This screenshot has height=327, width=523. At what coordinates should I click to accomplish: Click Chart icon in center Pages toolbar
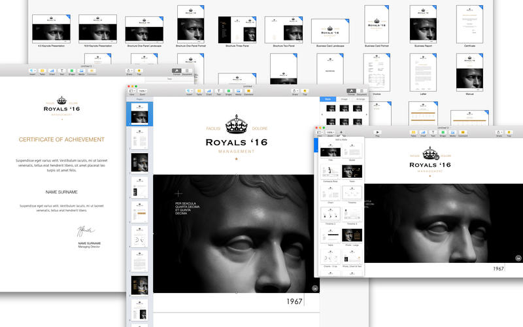pos(209,91)
